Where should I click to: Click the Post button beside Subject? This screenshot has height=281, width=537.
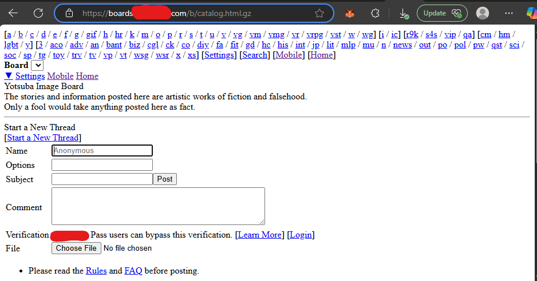[165, 179]
